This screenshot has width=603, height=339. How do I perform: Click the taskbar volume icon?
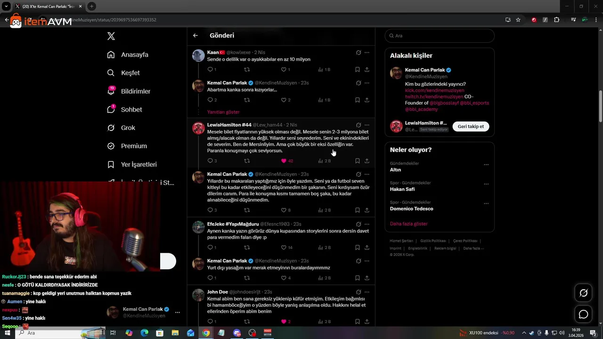pyautogui.click(x=562, y=333)
